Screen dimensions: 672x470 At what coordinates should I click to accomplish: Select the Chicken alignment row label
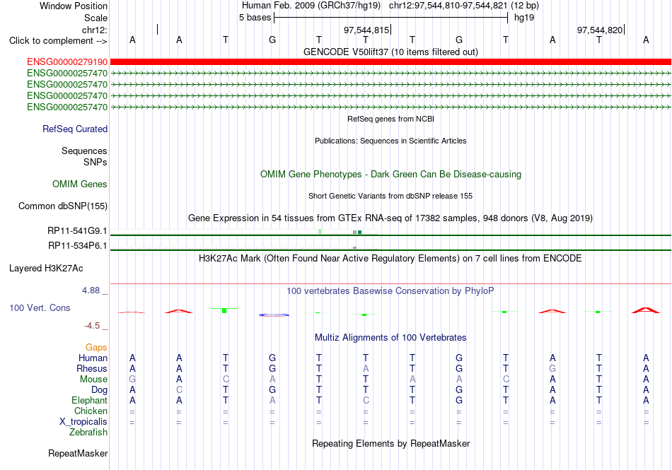point(91,411)
